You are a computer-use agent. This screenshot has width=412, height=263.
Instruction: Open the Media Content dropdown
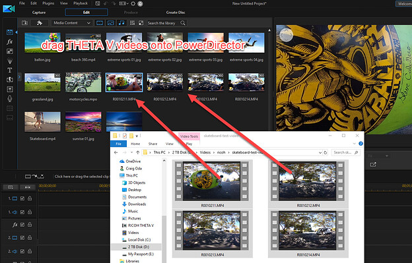coord(71,23)
